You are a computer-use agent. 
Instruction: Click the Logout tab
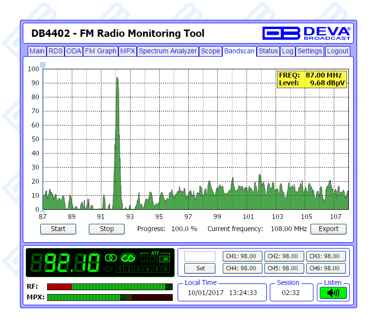[337, 51]
